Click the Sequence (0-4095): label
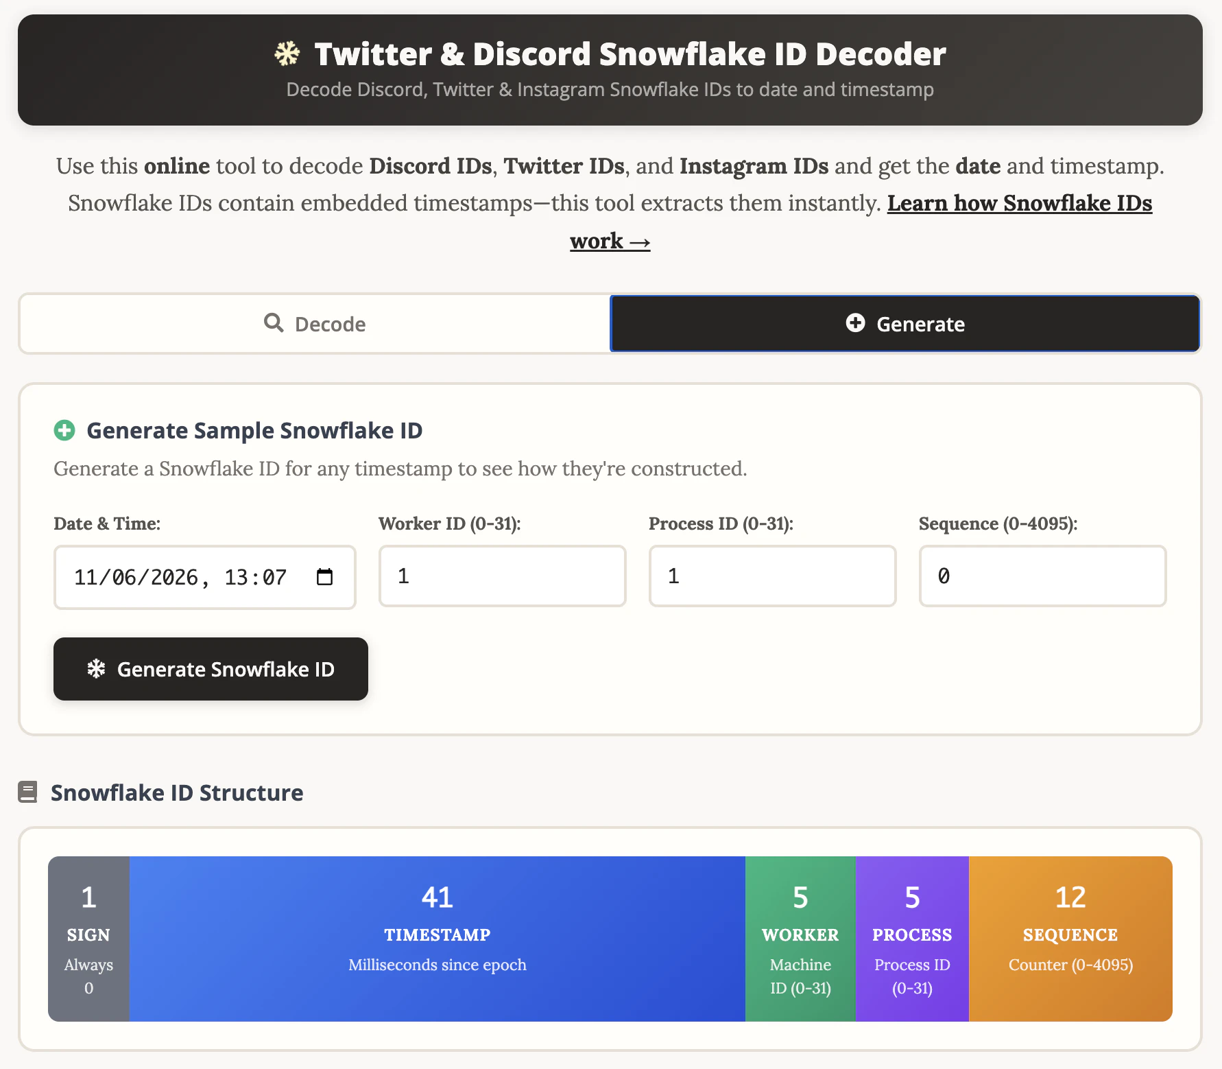This screenshot has height=1069, width=1222. pos(998,524)
